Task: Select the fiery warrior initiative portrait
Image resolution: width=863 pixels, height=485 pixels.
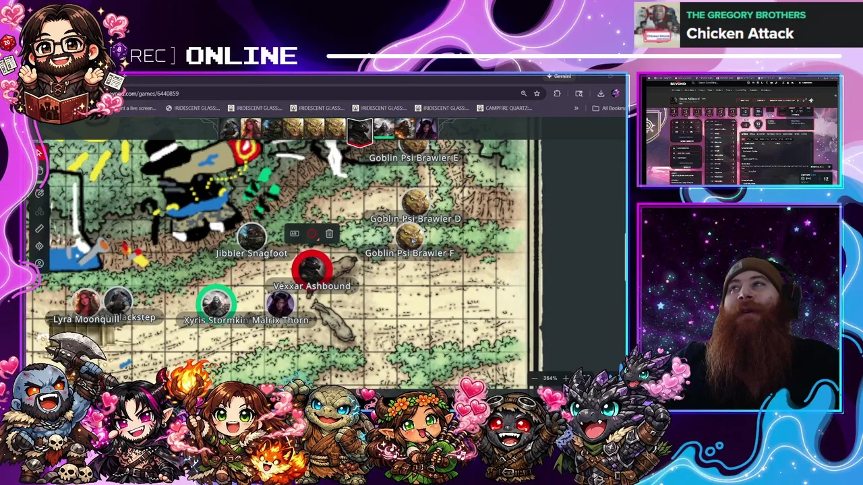Action: click(405, 128)
